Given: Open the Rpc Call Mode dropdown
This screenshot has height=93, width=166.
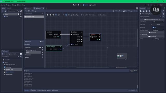Looking at the screenshot, I should tap(158, 30).
